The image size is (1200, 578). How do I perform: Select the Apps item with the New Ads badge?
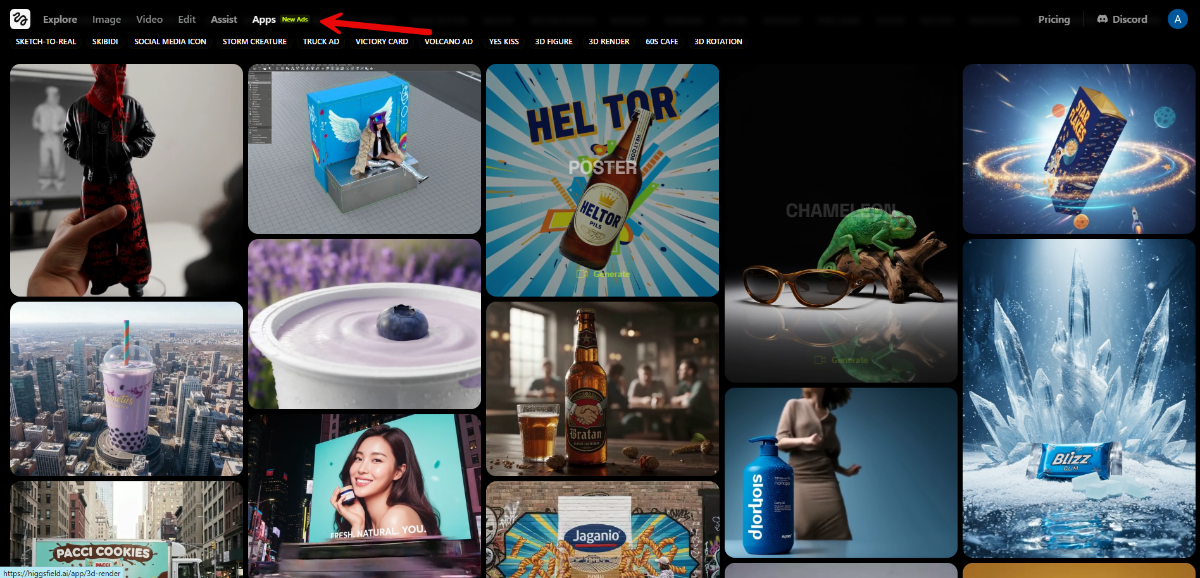coord(264,19)
